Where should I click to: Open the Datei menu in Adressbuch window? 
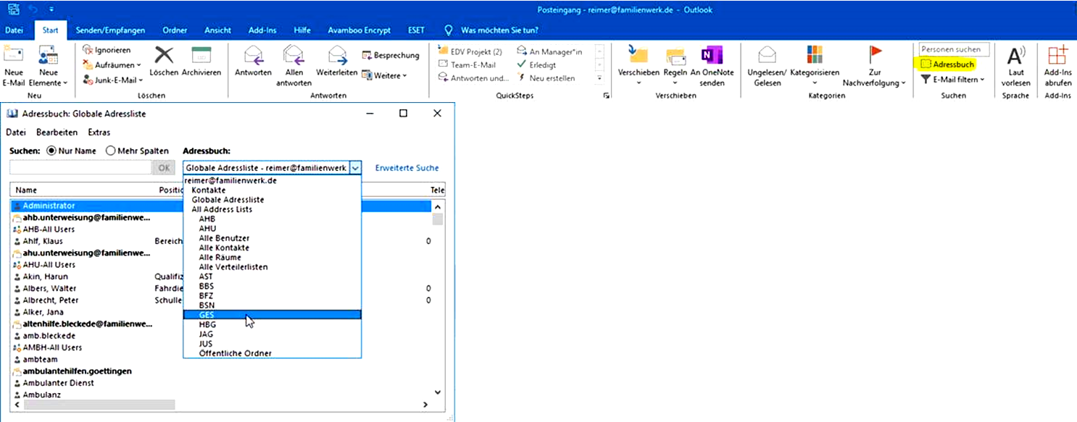[x=16, y=132]
